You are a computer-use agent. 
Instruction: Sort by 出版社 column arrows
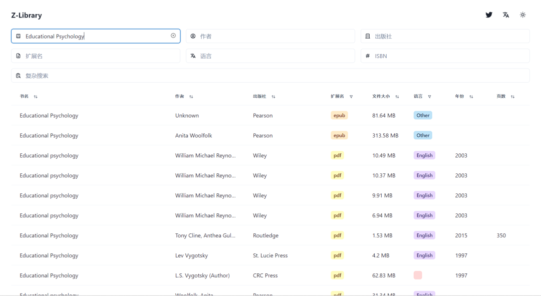pyautogui.click(x=274, y=97)
